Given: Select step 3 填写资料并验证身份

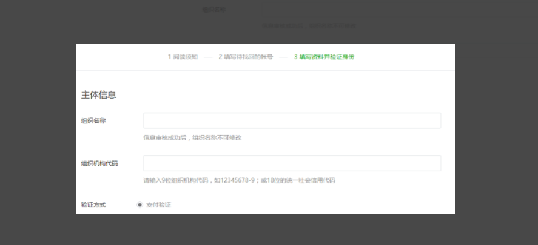Looking at the screenshot, I should click(x=324, y=57).
